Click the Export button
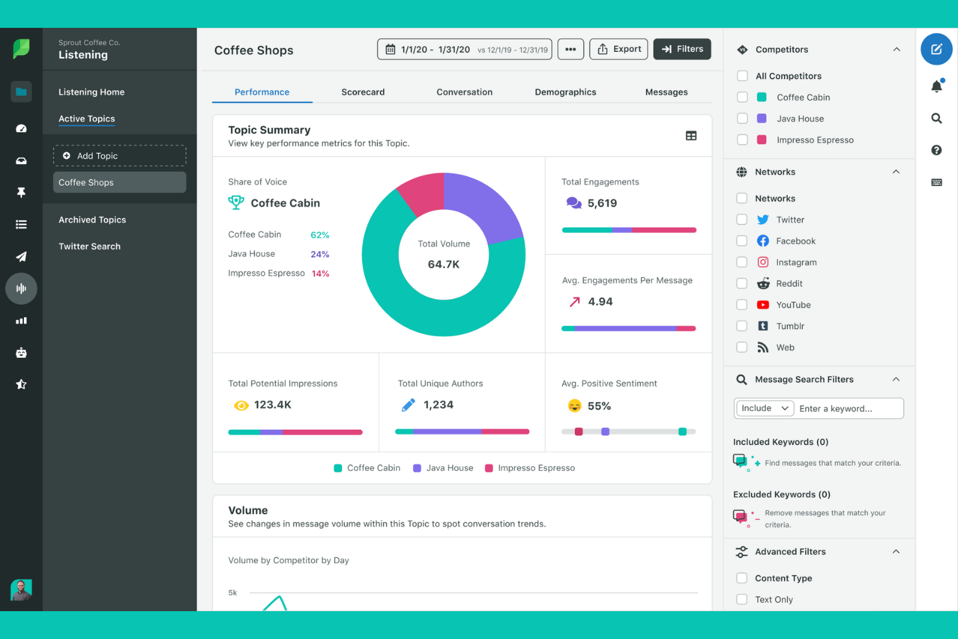 pos(618,49)
